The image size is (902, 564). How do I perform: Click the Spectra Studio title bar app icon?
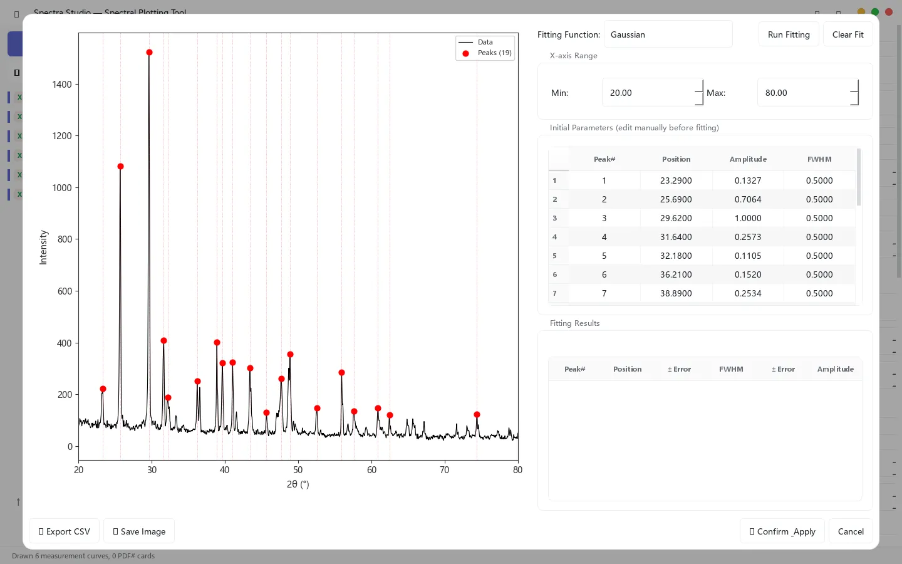click(17, 13)
